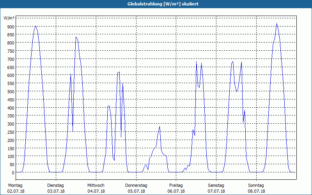
Task: Select the 900 y-axis value
Action: click(11, 27)
